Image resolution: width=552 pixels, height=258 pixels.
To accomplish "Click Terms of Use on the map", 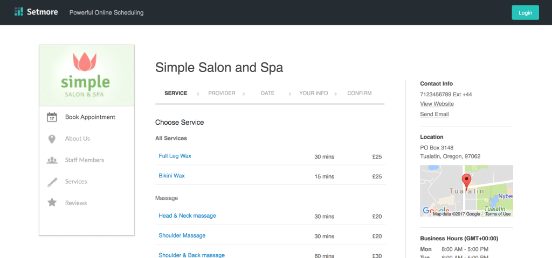I will (x=498, y=214).
